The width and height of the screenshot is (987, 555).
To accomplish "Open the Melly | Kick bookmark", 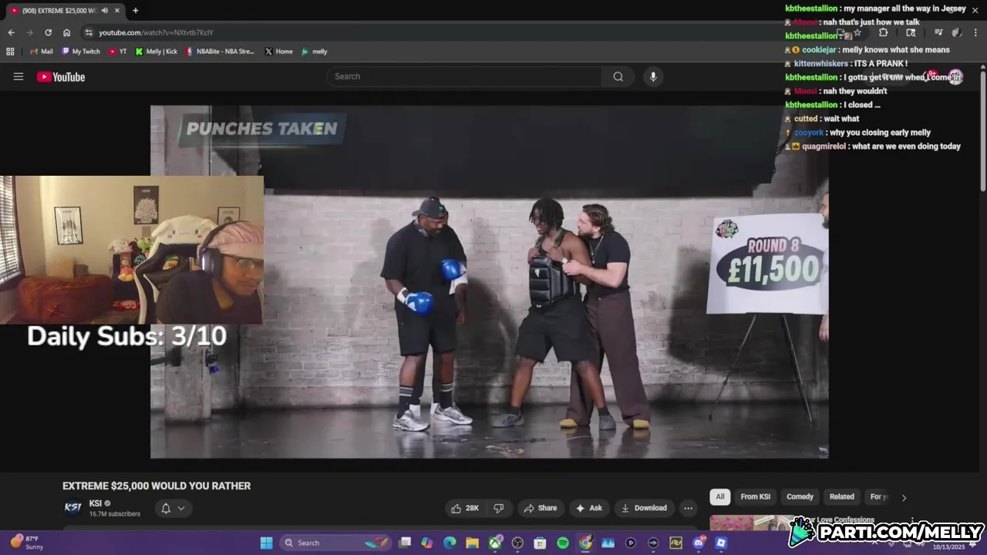I will coord(156,52).
